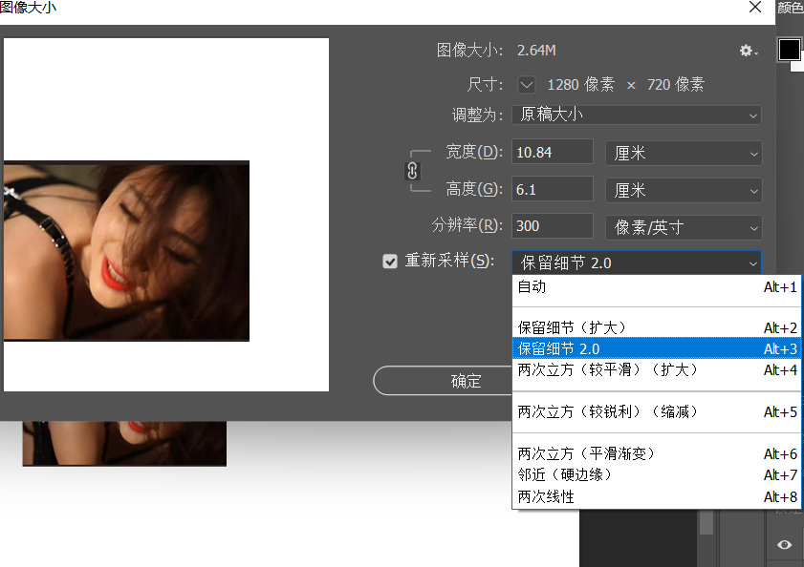Select 保留细节（扩大）option
Screen dimensions: 804x567
point(657,327)
